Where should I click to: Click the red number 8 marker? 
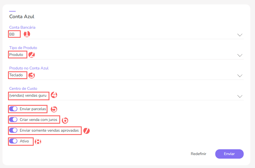38,142
